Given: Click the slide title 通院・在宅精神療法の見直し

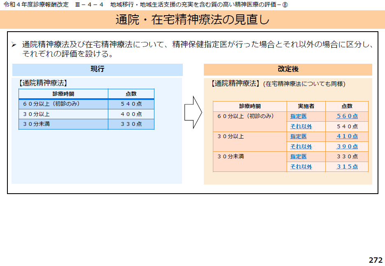Looking at the screenshot, I should pyautogui.click(x=192, y=20).
